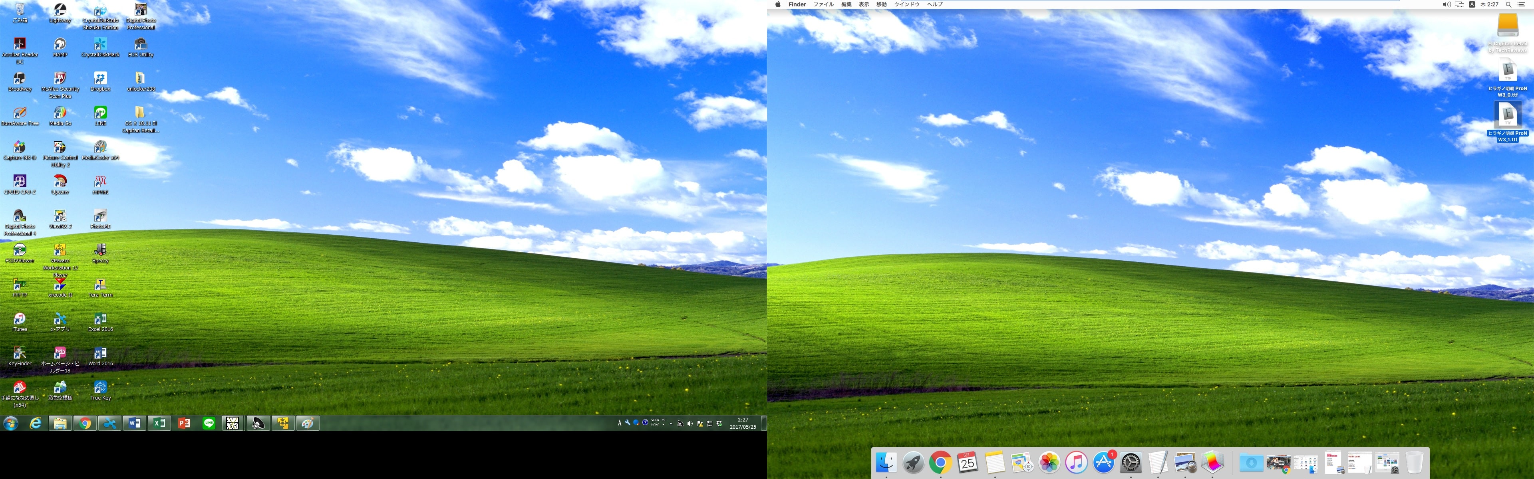
Task: Open the ヘルプ menu
Action: [935, 4]
